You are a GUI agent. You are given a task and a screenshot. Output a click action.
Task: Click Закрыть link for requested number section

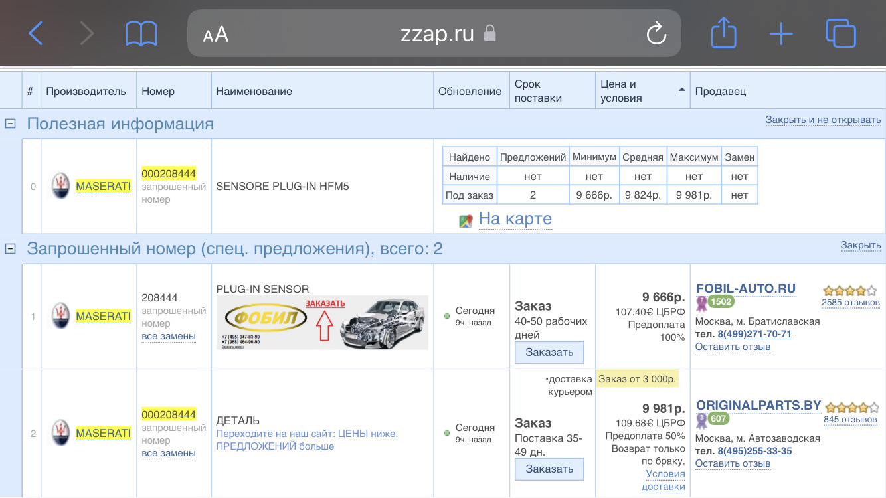point(861,245)
